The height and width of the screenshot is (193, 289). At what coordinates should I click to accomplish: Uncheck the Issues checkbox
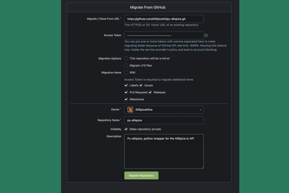(x=141, y=85)
